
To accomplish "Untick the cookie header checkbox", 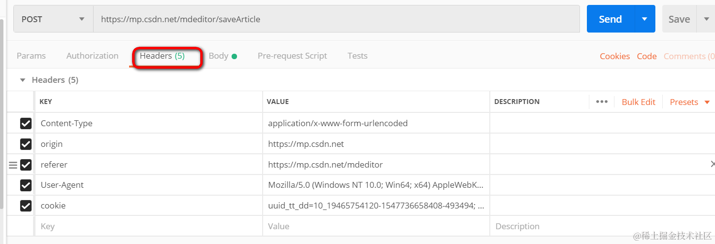I will [x=26, y=206].
